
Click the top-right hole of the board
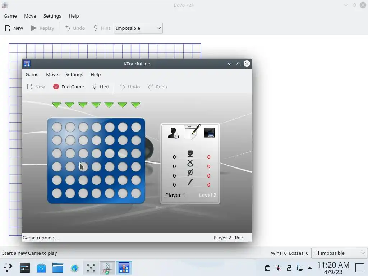136,127
